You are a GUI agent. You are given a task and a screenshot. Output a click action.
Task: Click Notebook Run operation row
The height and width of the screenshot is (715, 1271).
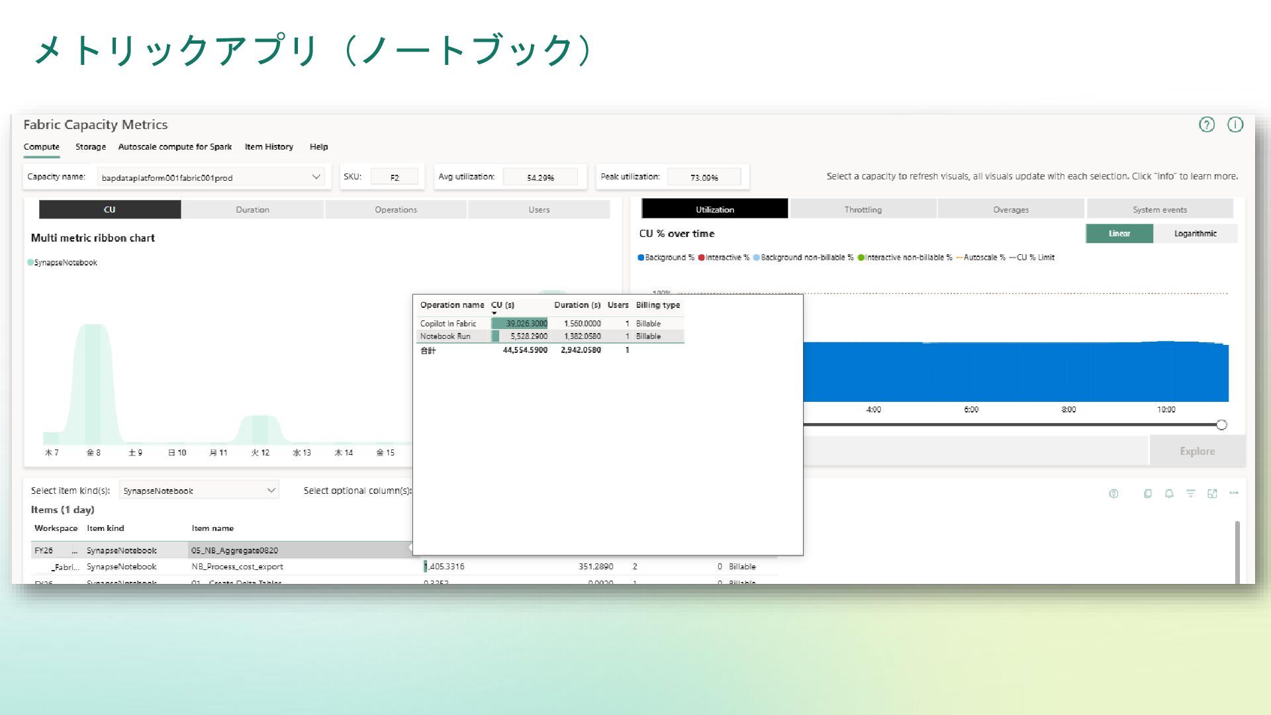tap(550, 336)
